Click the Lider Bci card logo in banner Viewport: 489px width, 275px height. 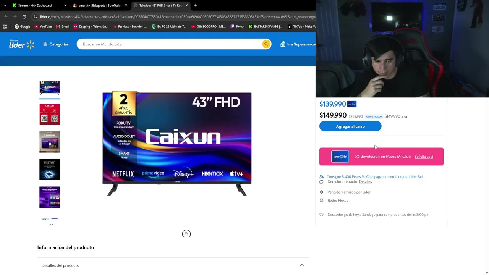point(340,157)
